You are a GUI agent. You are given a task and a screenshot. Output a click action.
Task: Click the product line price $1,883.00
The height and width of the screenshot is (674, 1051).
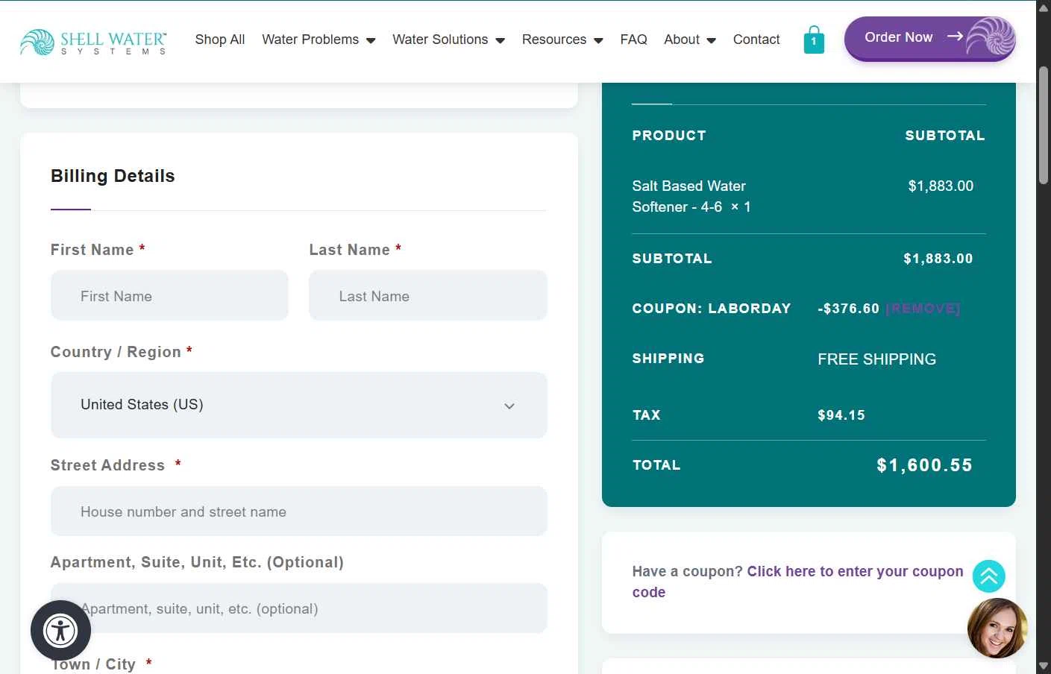tap(941, 186)
